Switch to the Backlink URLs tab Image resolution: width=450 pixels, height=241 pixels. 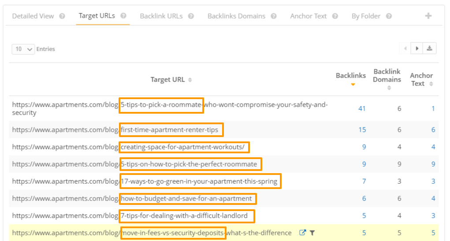pyautogui.click(x=161, y=16)
